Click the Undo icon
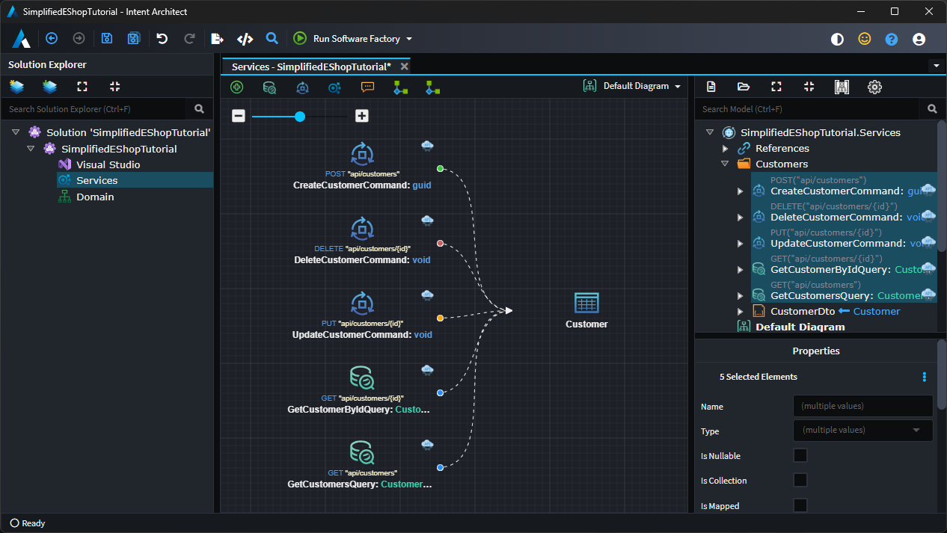Viewport: 947px width, 533px height. coord(162,38)
